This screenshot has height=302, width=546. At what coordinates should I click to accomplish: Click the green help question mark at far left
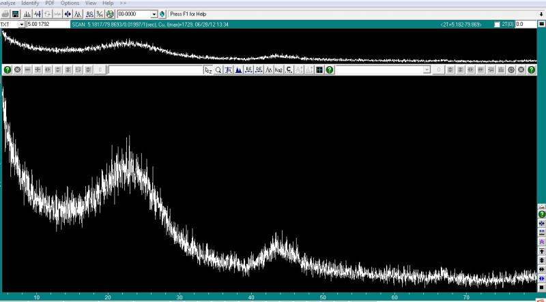[x=7, y=70]
